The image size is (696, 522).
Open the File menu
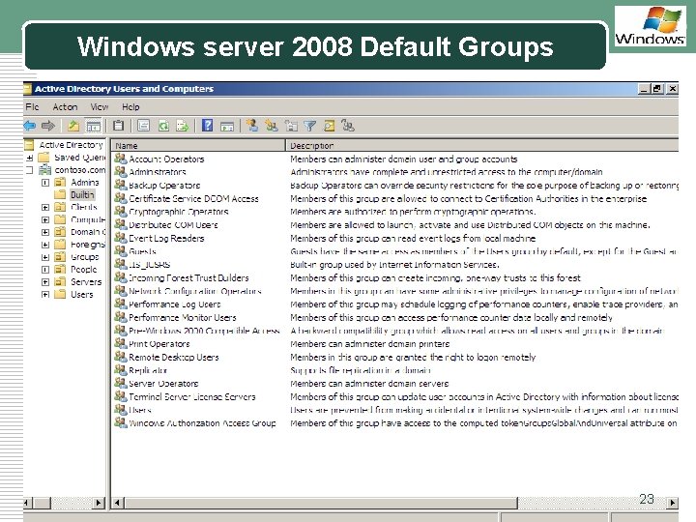(32, 107)
